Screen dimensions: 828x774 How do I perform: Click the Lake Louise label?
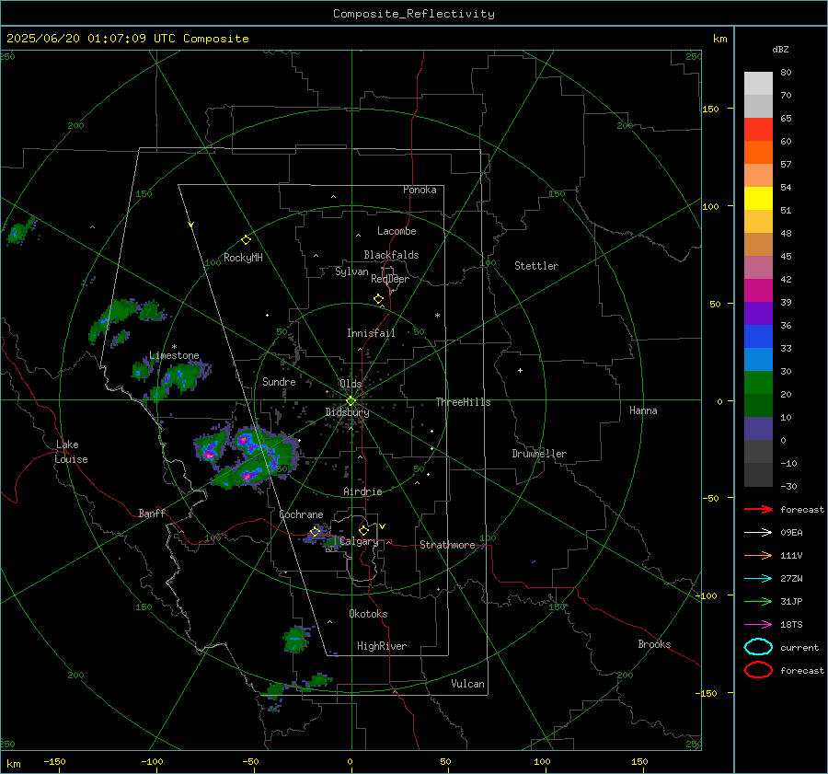pyautogui.click(x=72, y=452)
